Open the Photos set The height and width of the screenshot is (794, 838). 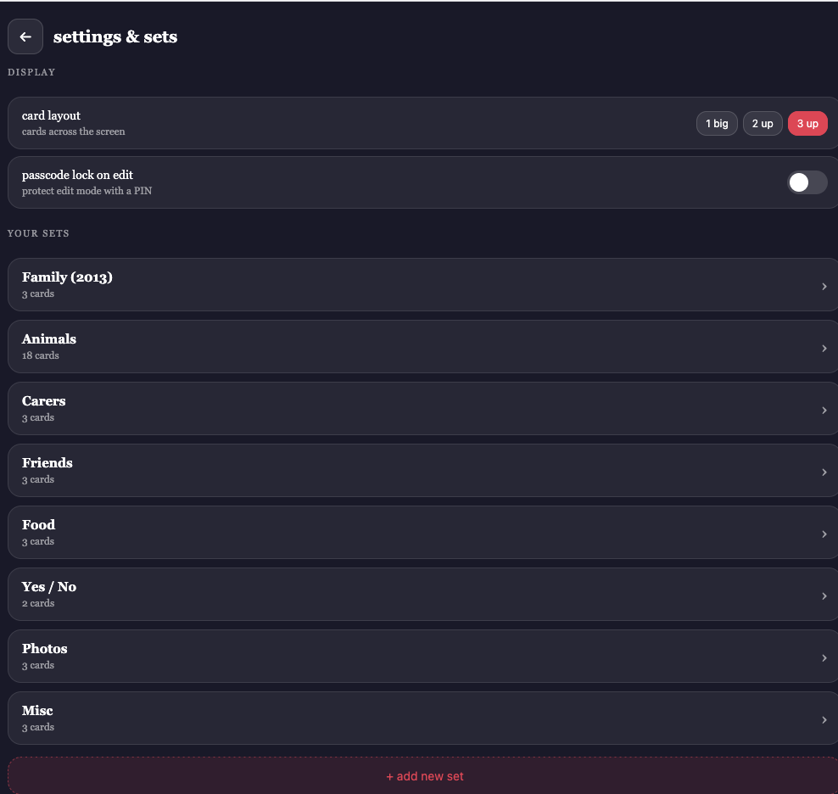(x=45, y=649)
